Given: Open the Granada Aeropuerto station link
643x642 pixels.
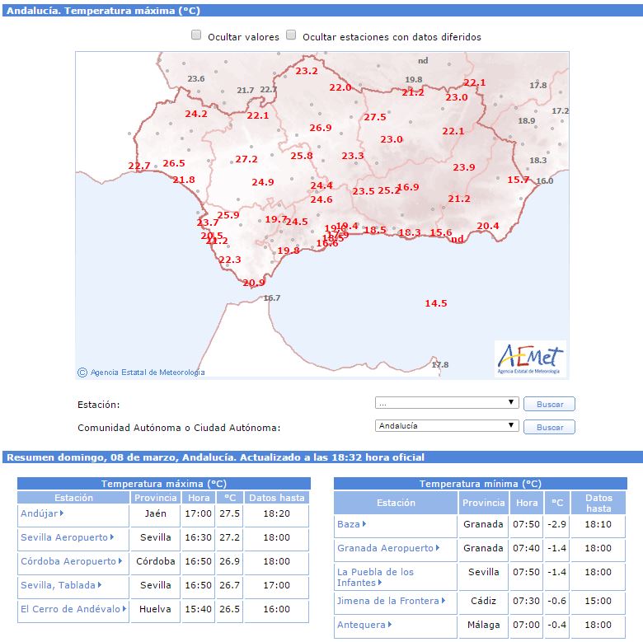Looking at the screenshot, I should (388, 548).
